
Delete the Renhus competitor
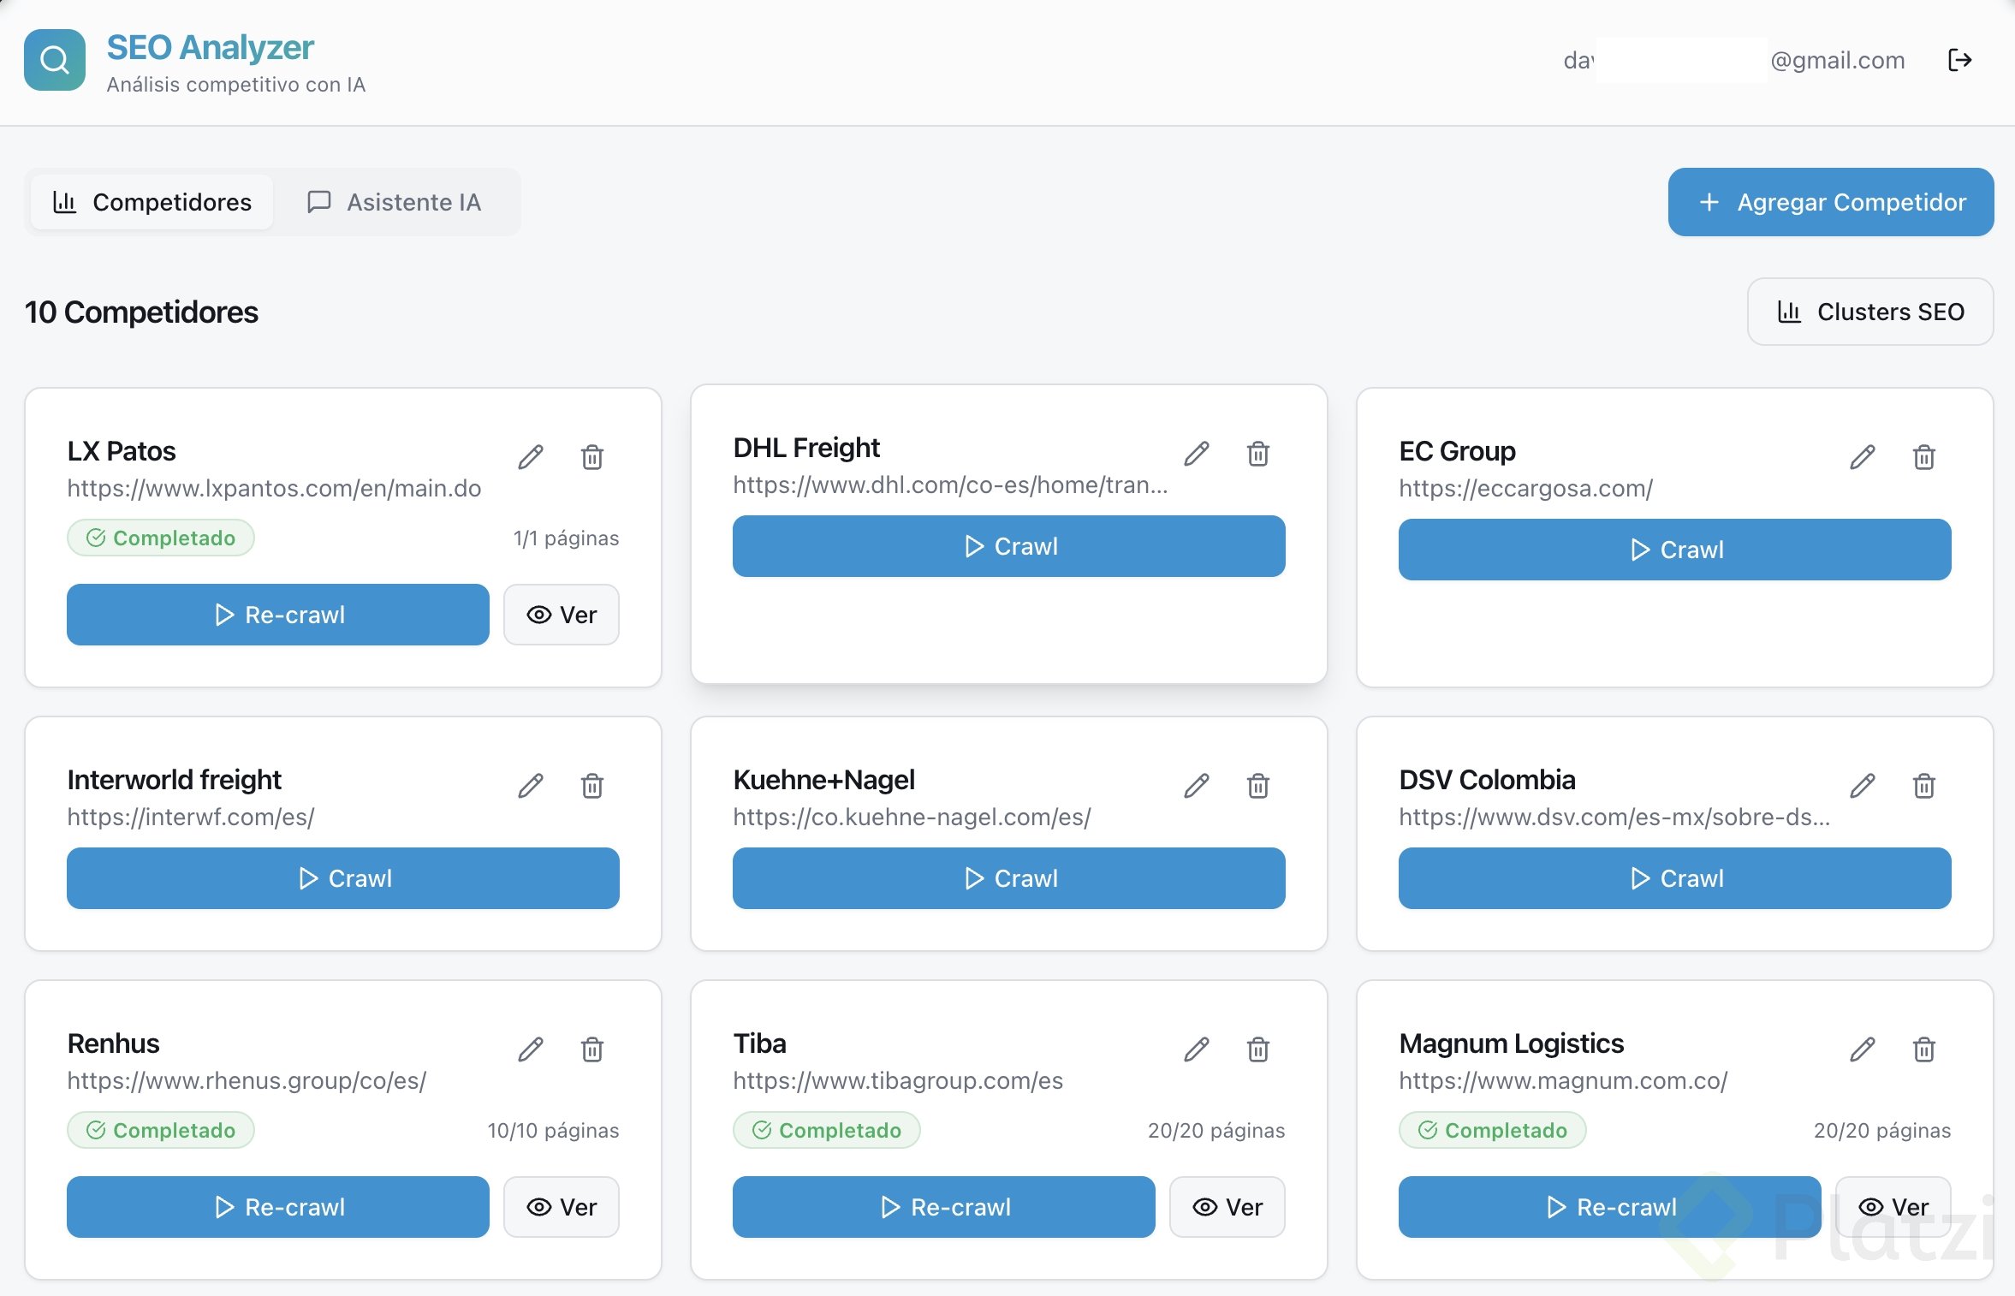[592, 1049]
